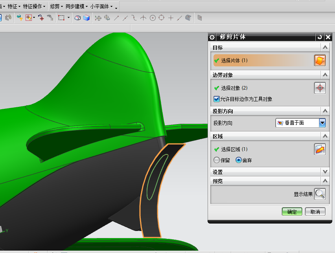Click the 选择对象 boundary crosshair icon
The image size is (335, 253).
pos(320,88)
